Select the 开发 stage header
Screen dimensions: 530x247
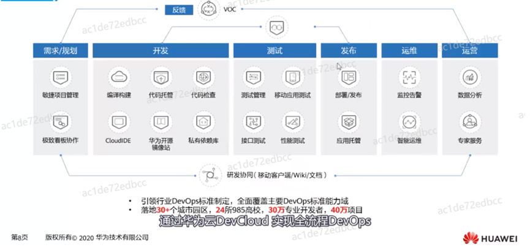click(x=161, y=50)
